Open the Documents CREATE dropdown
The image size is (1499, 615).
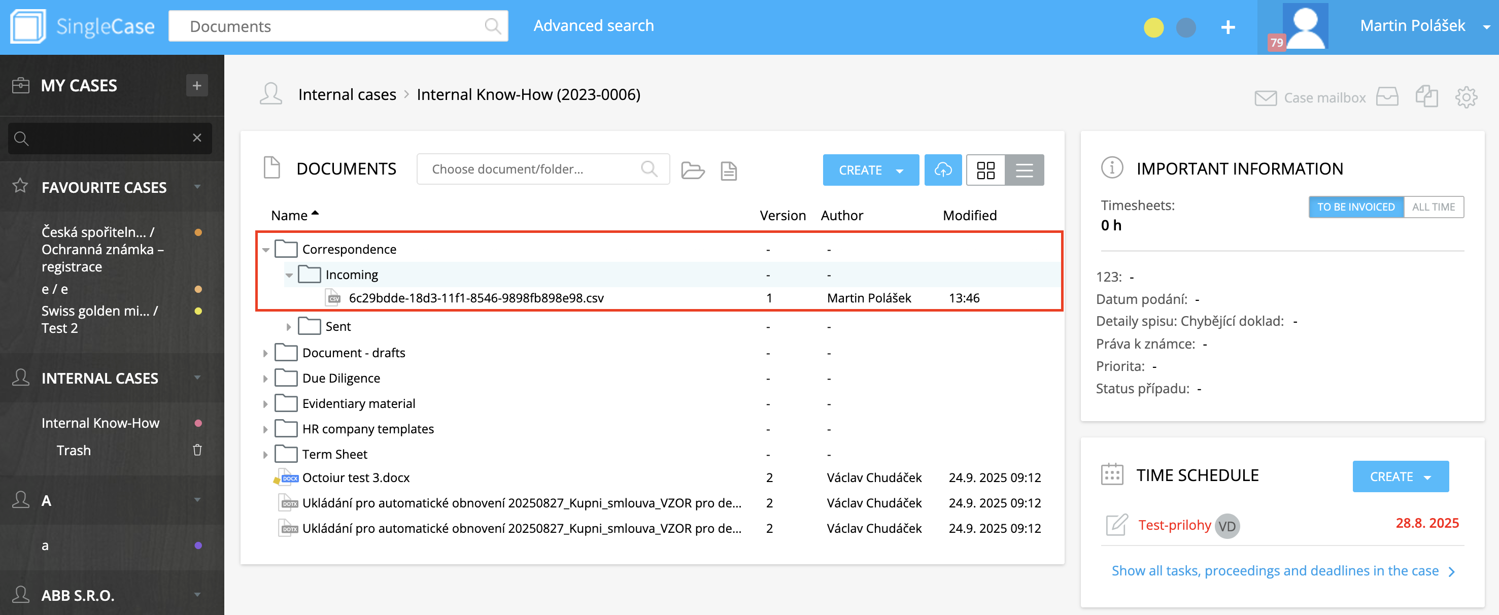[x=871, y=170]
